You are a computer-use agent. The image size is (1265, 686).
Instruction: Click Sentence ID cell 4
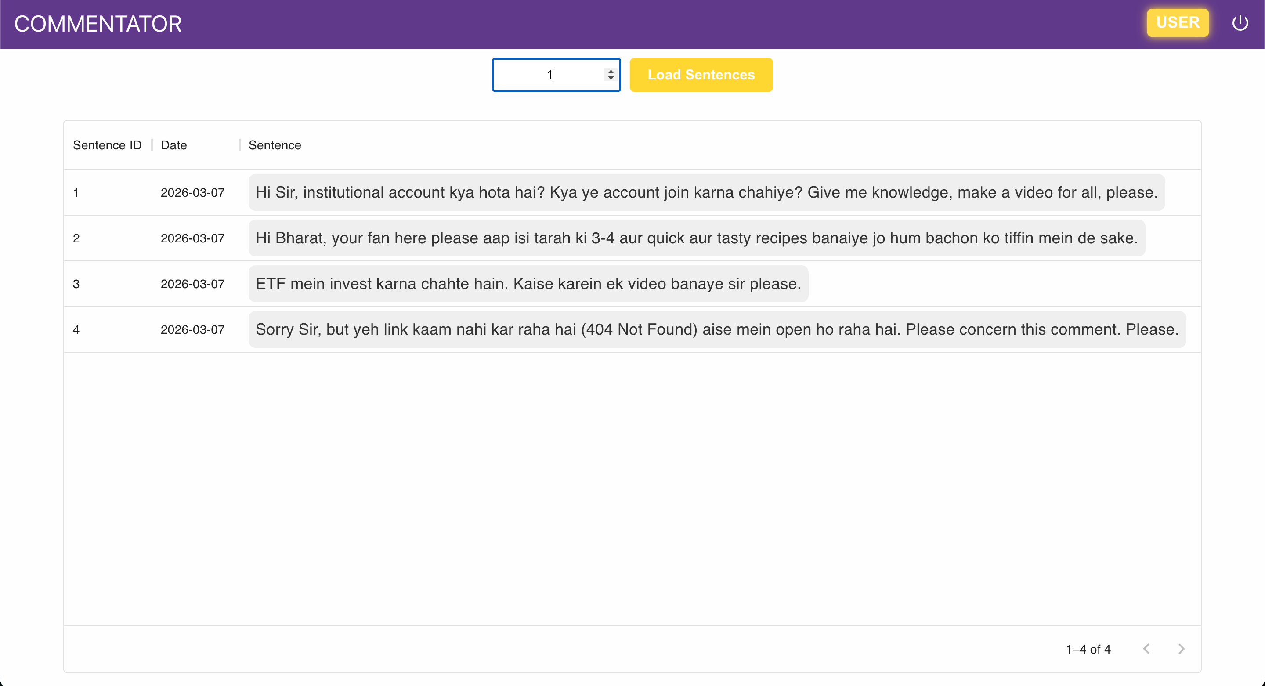coord(76,329)
